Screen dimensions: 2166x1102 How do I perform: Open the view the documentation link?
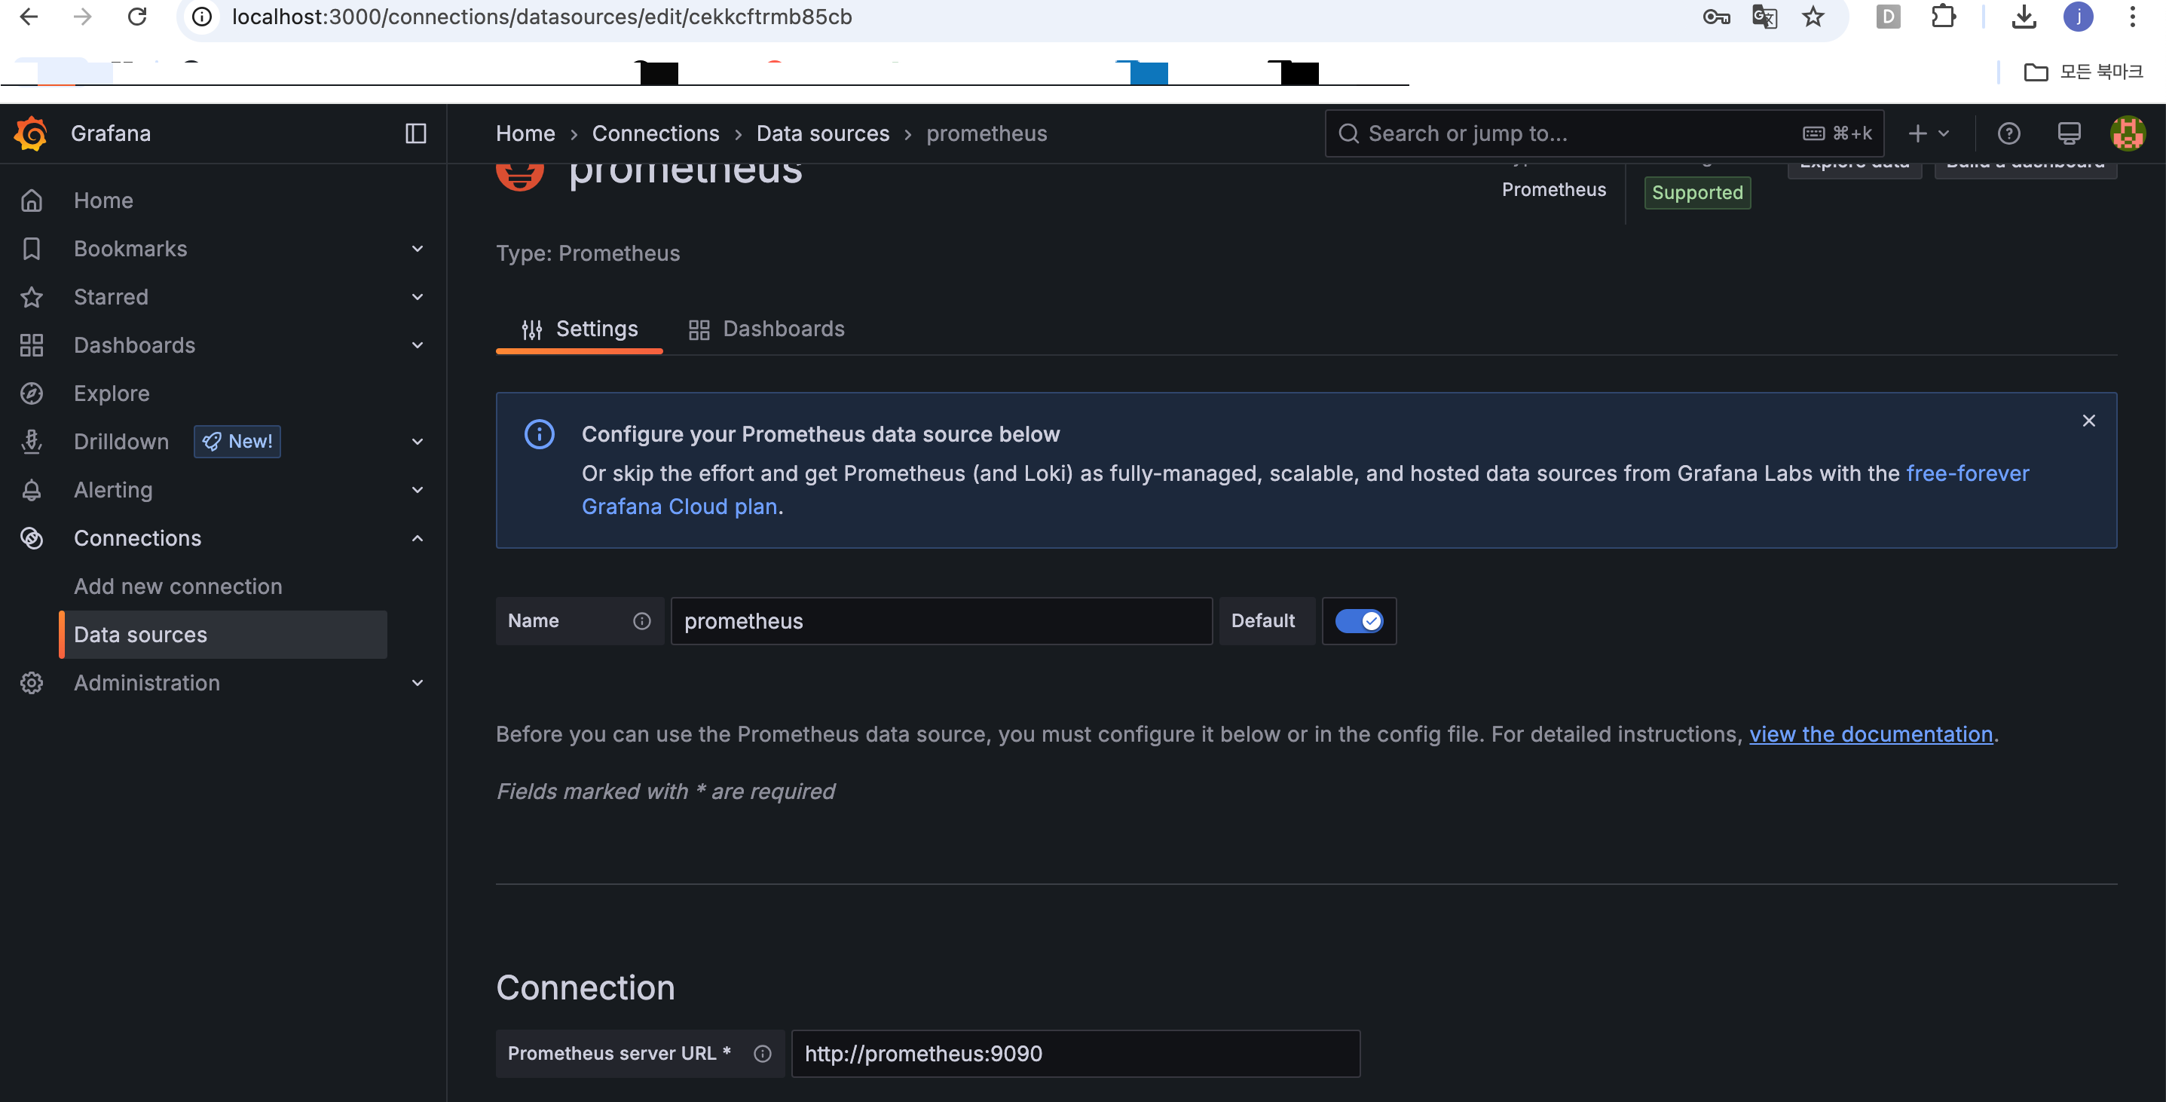point(1871,733)
